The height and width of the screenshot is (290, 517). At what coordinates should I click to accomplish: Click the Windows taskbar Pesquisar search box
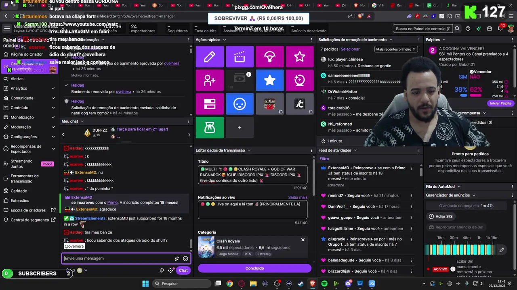coord(181,284)
